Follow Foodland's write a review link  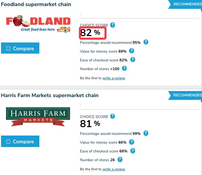point(114,78)
